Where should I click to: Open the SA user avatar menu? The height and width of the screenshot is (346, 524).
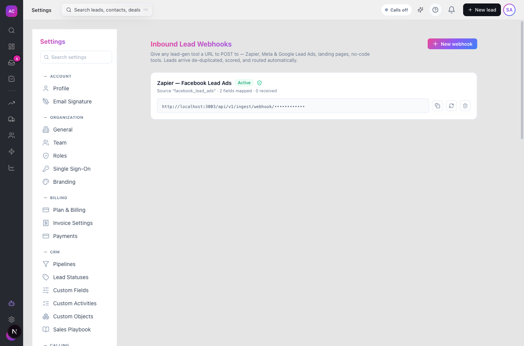pos(509,10)
